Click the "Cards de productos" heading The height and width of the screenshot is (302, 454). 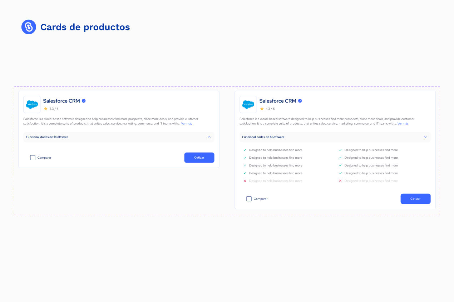(85, 27)
